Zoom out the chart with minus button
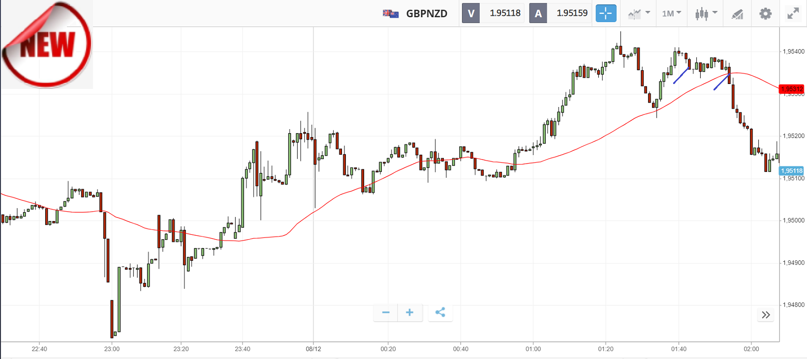Screen dimensions: 807x359 (x=386, y=312)
